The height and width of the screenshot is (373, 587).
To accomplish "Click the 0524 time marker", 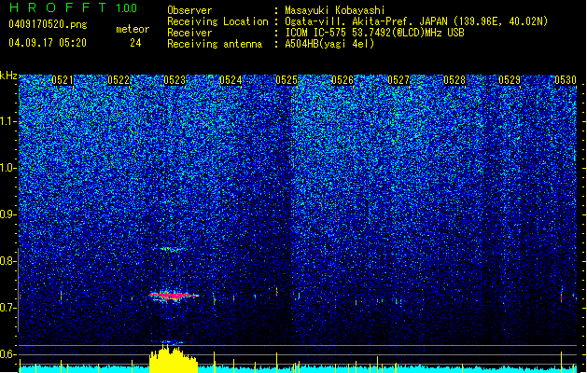I will tap(231, 80).
